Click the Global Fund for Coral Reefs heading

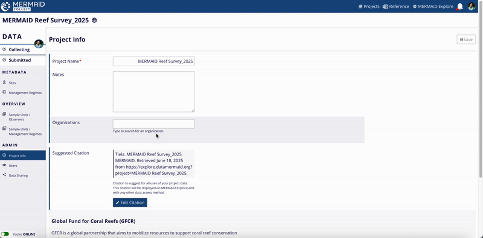point(94,221)
